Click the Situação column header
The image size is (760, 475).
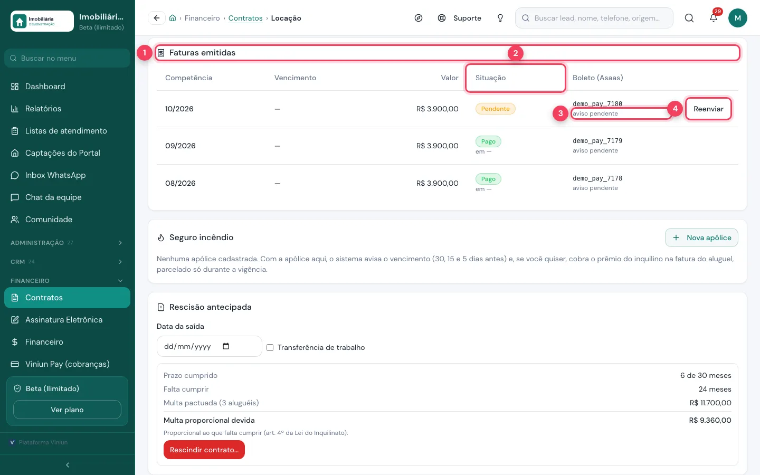(x=491, y=78)
